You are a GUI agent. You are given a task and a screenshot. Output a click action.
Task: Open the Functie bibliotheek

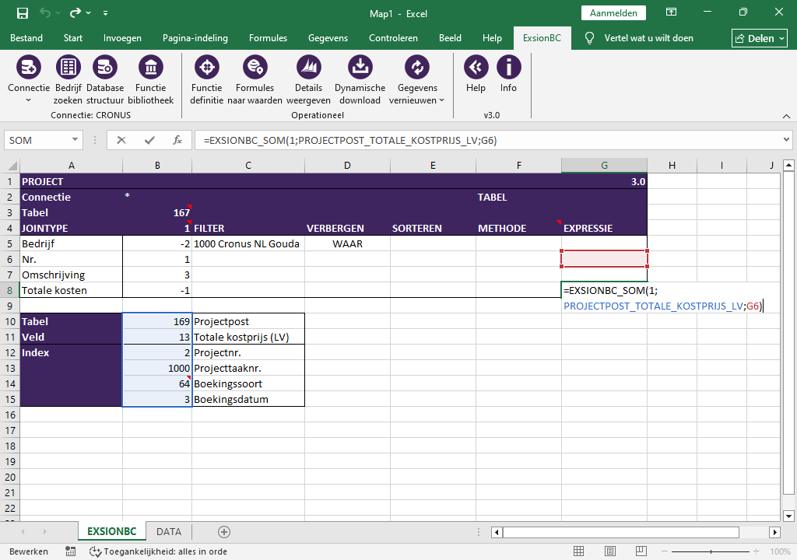(x=151, y=67)
